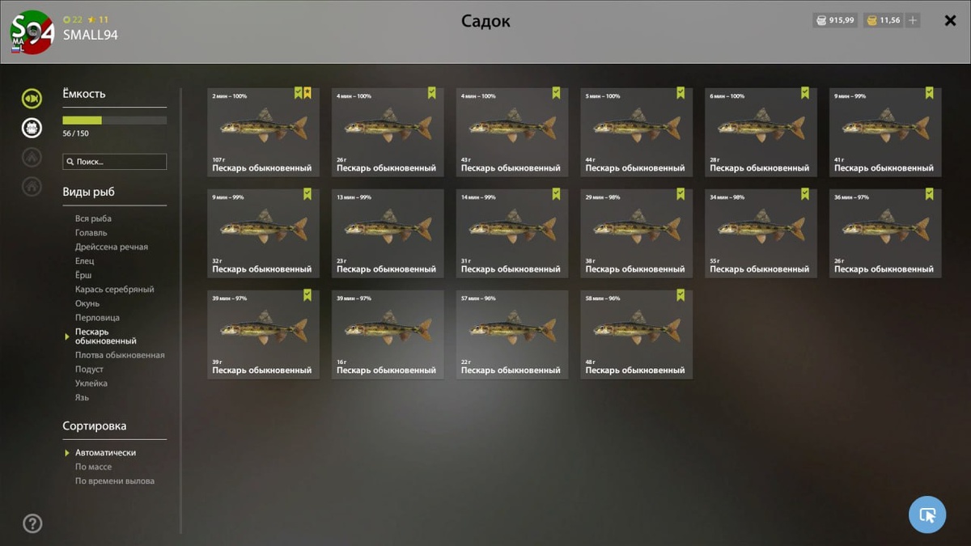
Task: Sort fish by mass (По массе)
Action: coord(94,467)
